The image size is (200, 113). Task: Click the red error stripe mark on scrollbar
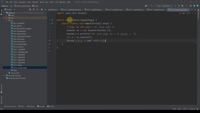pos(196,43)
